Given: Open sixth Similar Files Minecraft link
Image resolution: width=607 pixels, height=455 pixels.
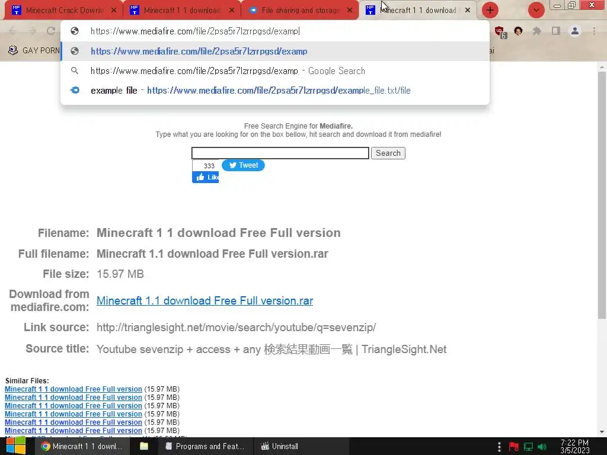Looking at the screenshot, I should [74, 431].
